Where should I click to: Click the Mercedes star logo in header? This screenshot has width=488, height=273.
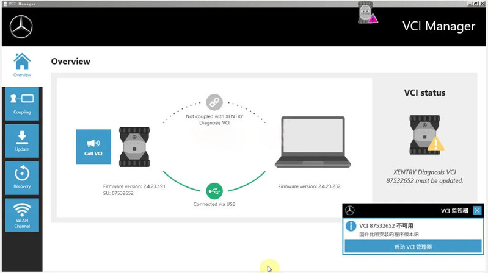(21, 27)
